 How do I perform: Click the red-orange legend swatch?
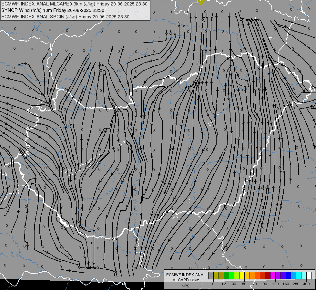click(x=257, y=275)
